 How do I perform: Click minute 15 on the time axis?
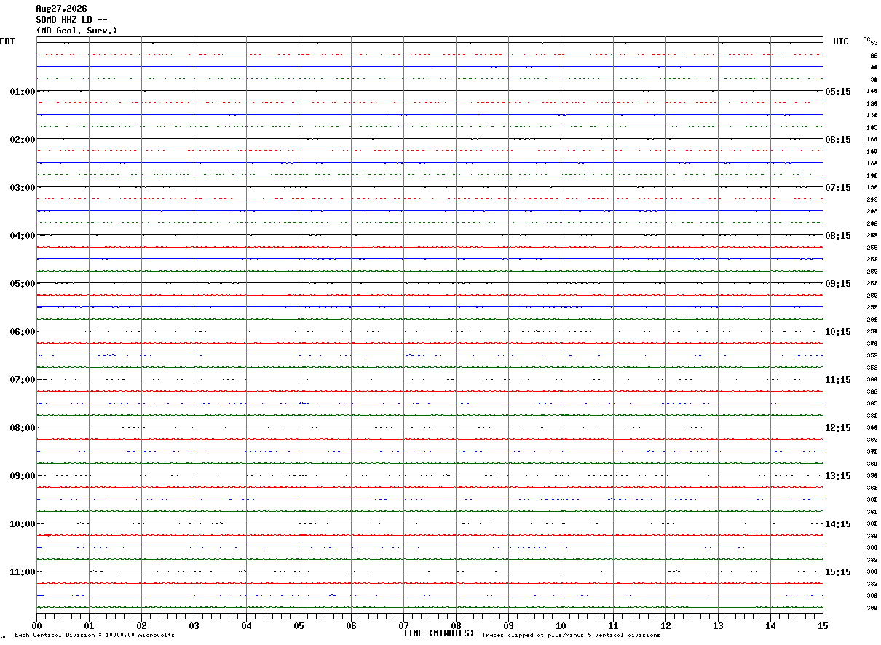pyautogui.click(x=823, y=625)
